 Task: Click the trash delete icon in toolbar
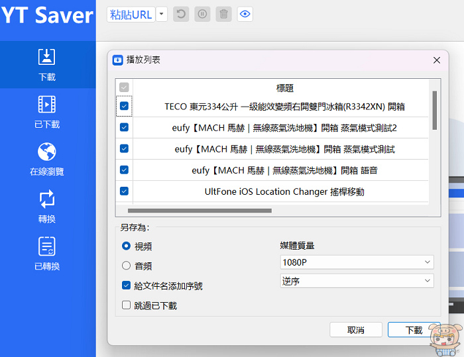point(223,14)
